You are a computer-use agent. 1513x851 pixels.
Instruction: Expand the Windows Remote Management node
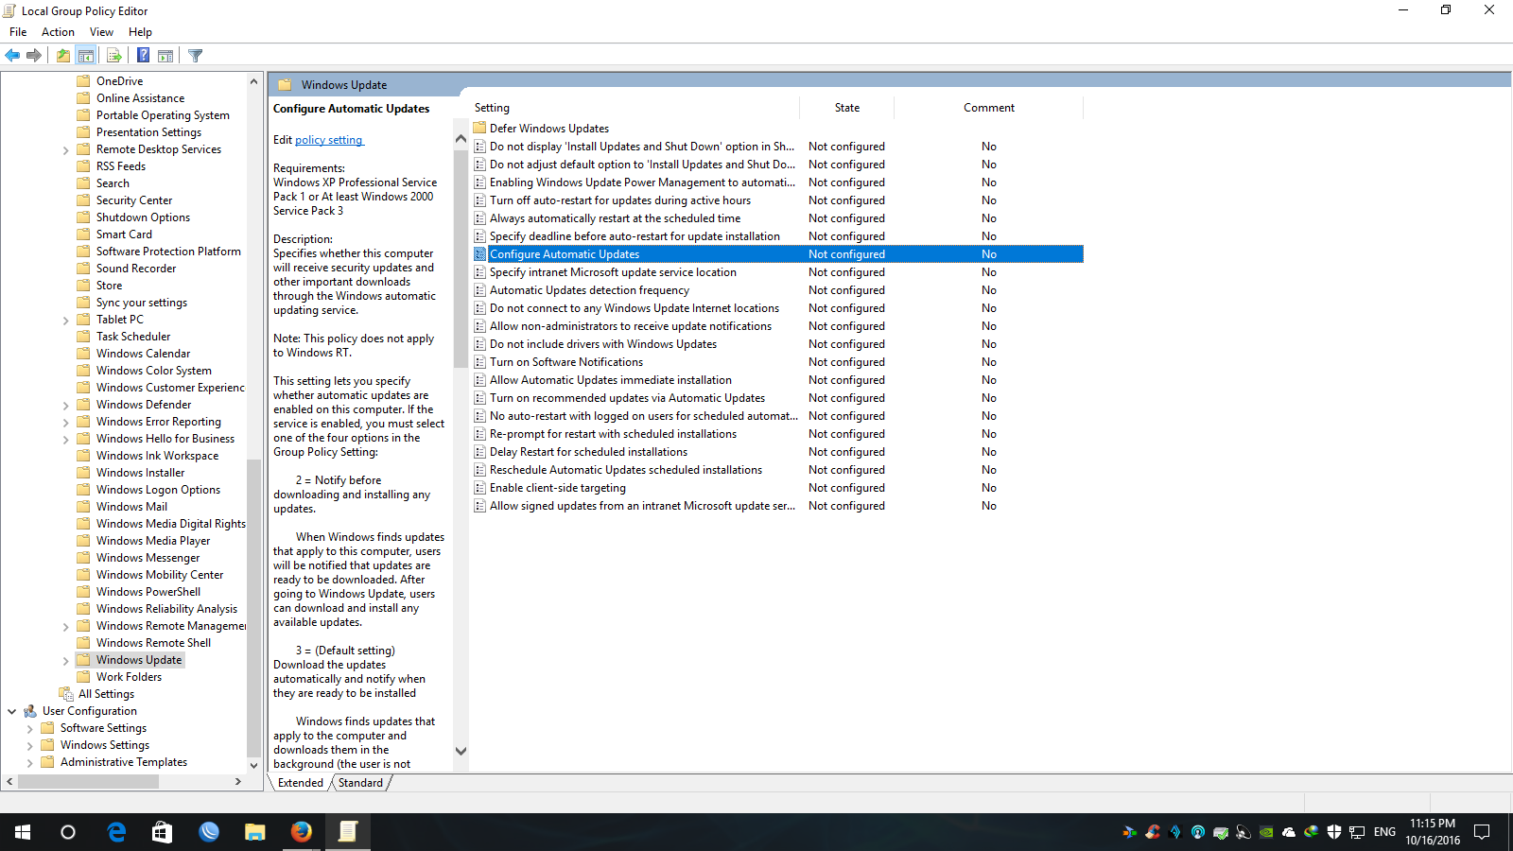[x=65, y=626]
